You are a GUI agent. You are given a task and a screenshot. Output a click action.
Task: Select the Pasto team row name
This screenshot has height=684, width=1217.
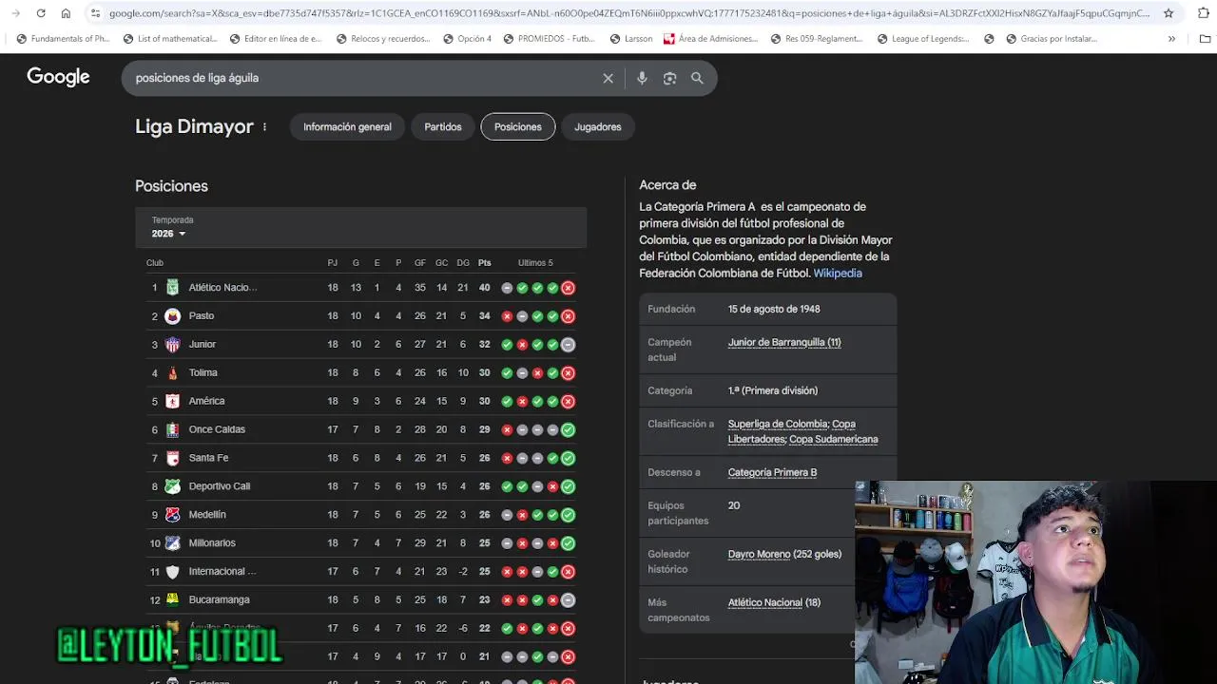click(x=202, y=315)
